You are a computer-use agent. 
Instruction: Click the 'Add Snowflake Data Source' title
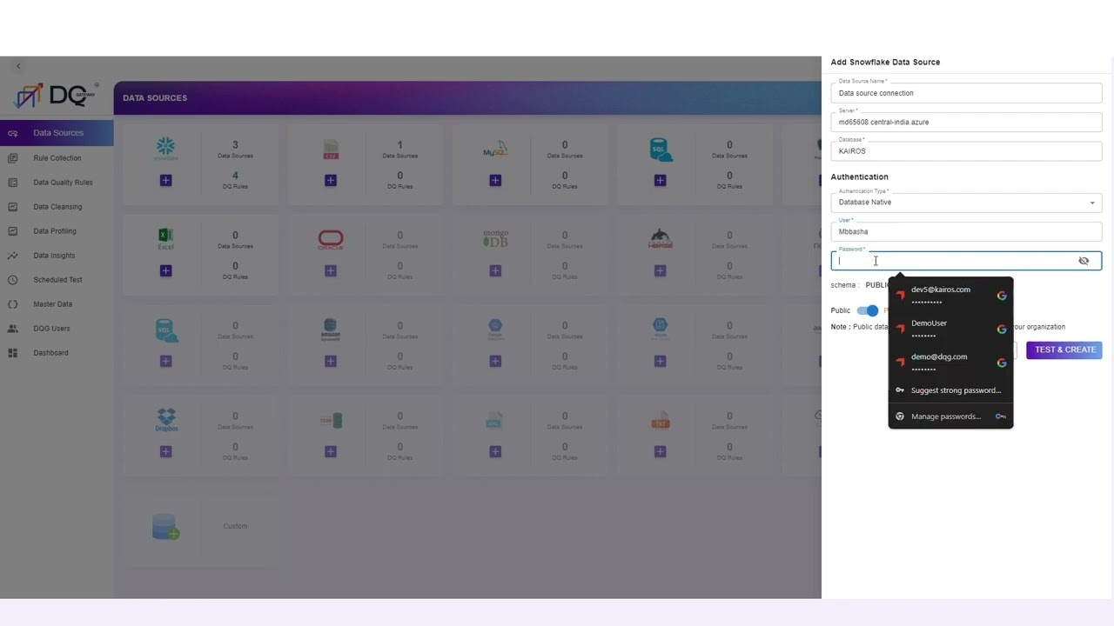[x=885, y=63]
